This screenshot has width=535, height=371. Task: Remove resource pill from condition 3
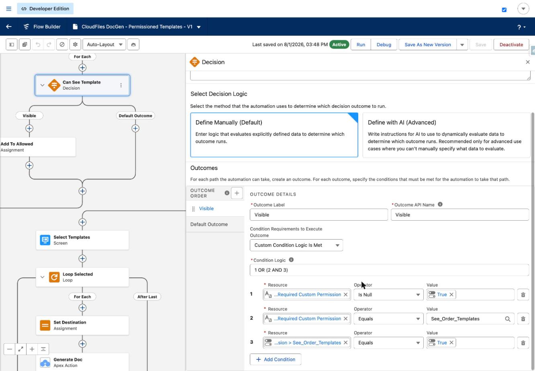[345, 343]
